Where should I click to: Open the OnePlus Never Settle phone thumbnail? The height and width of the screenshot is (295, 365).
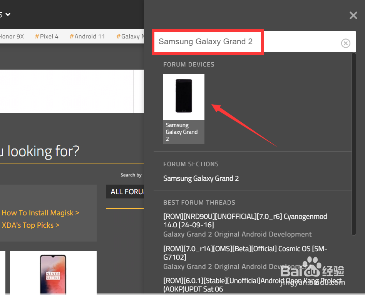point(53,273)
